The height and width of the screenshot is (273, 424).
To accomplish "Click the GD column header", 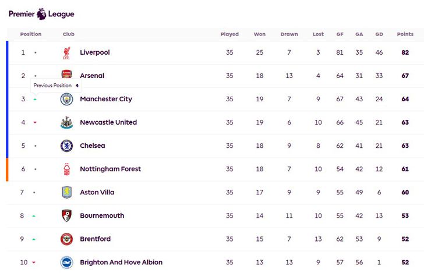I will point(379,34).
